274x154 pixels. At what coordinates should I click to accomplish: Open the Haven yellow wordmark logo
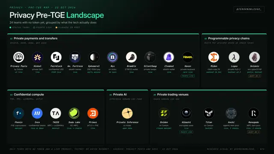188,57
